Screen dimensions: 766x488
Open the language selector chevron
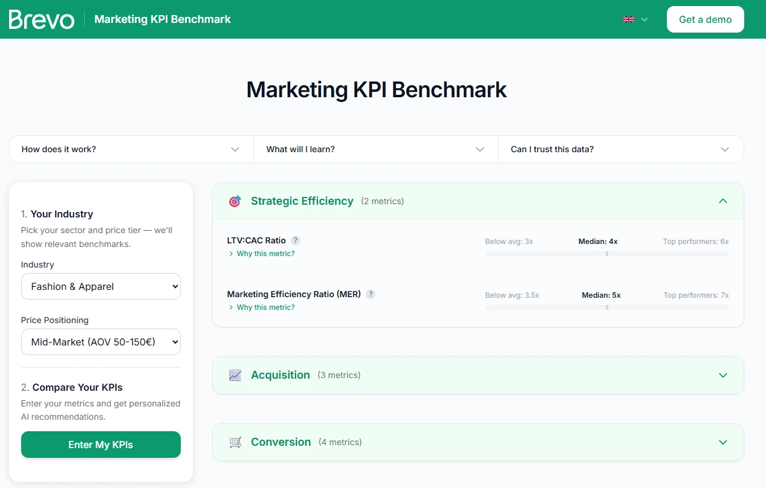tap(644, 19)
